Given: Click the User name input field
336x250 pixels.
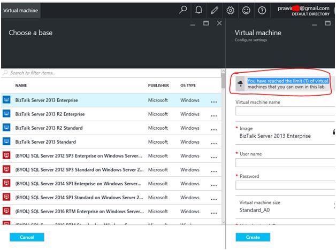Looking at the screenshot, I should click(285, 163).
